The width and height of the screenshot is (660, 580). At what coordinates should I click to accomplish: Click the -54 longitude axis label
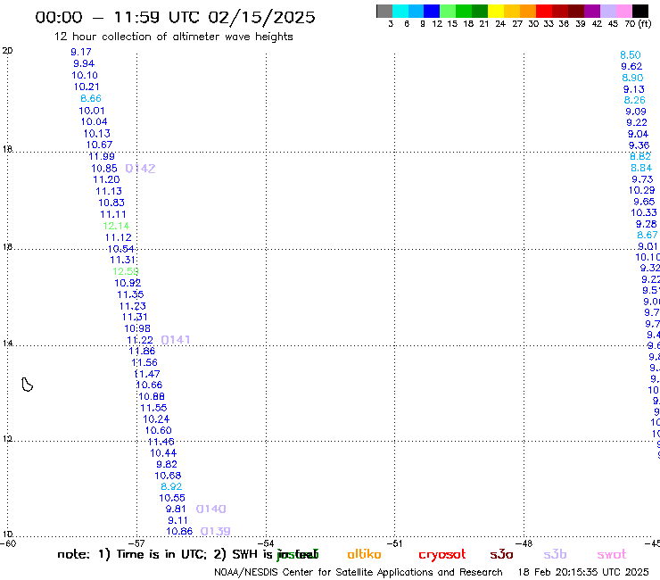(x=266, y=543)
